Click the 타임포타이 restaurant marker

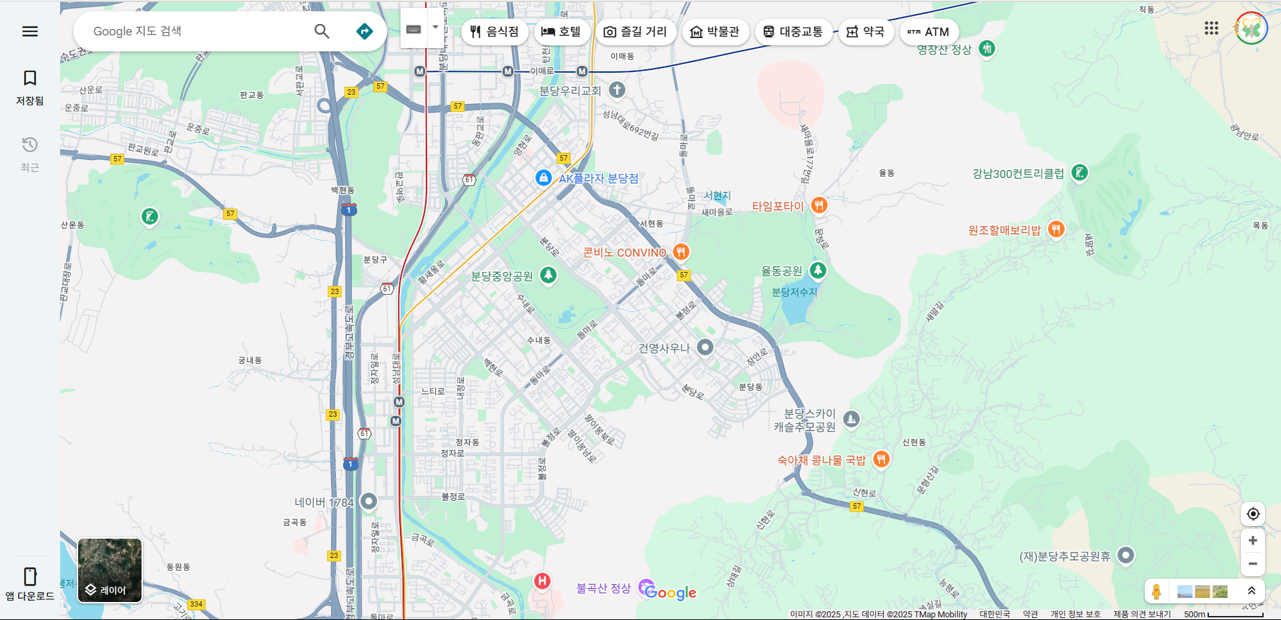819,205
